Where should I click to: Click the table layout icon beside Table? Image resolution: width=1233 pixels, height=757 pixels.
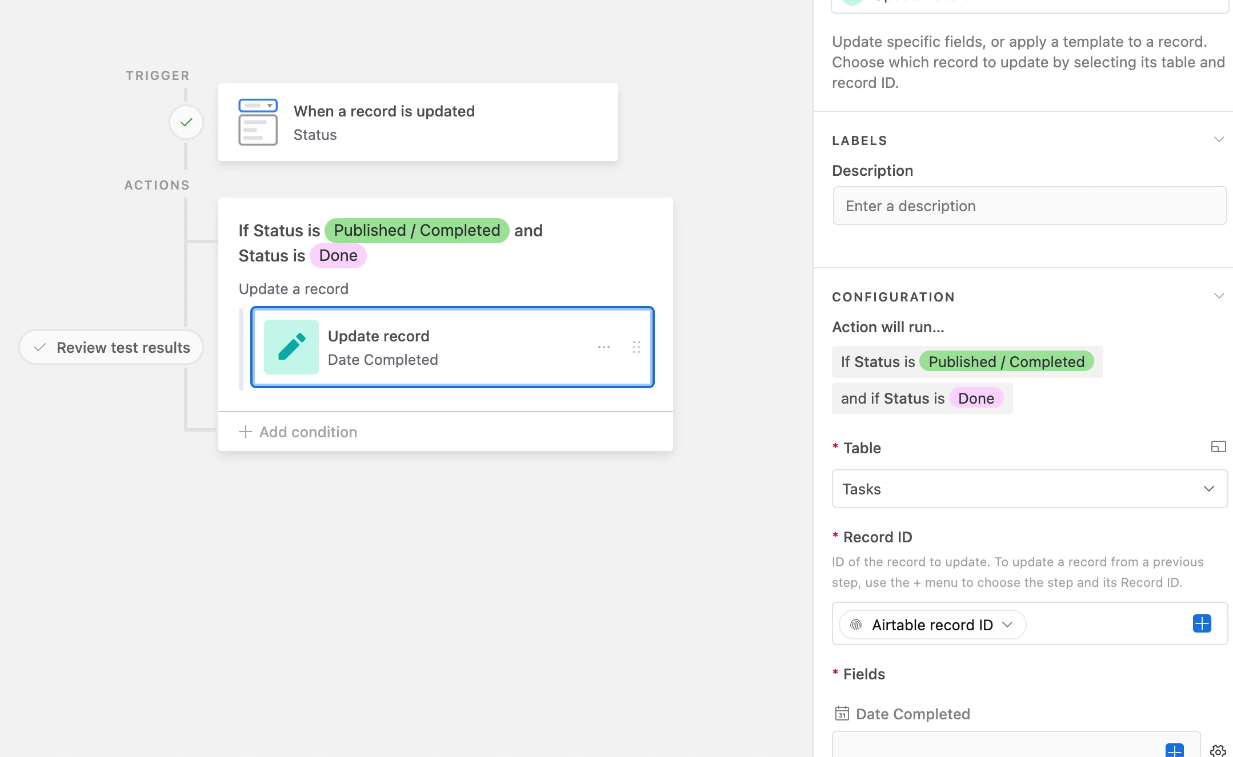pos(1218,447)
